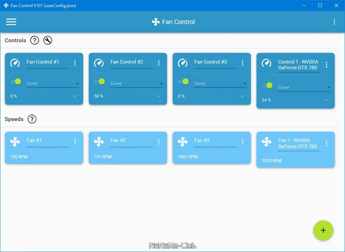The width and height of the screenshot is (345, 252).
Task: Click the fan icon on Fan 1 NVIDIA card
Action: (x=266, y=142)
